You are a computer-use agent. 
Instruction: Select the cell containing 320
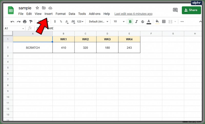(x=85, y=48)
